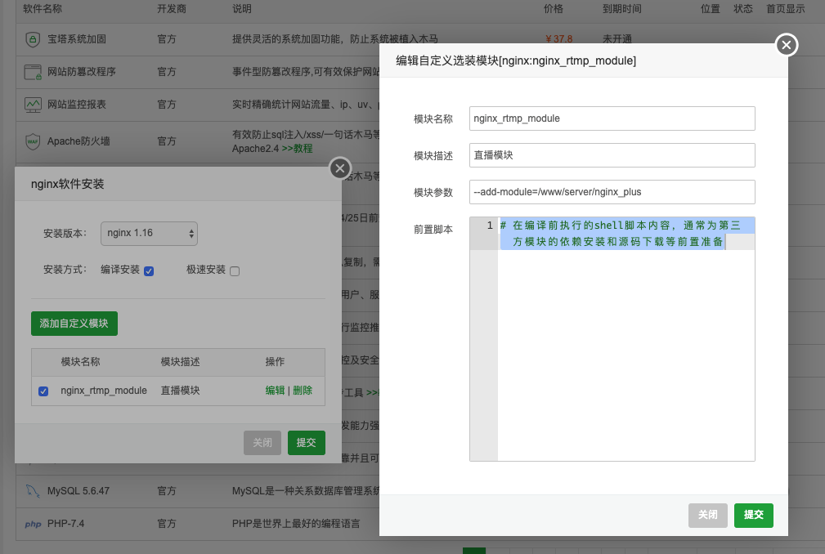The width and height of the screenshot is (825, 554).
Task: Click 模块名称 header in module table
Action: click(80, 362)
